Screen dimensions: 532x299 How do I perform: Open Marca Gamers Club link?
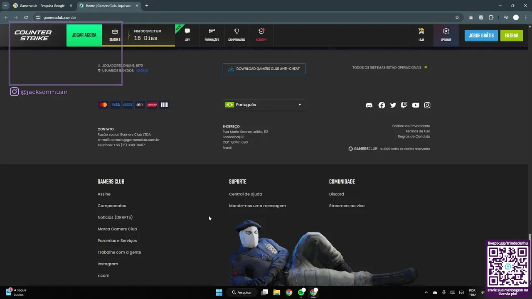point(117,229)
